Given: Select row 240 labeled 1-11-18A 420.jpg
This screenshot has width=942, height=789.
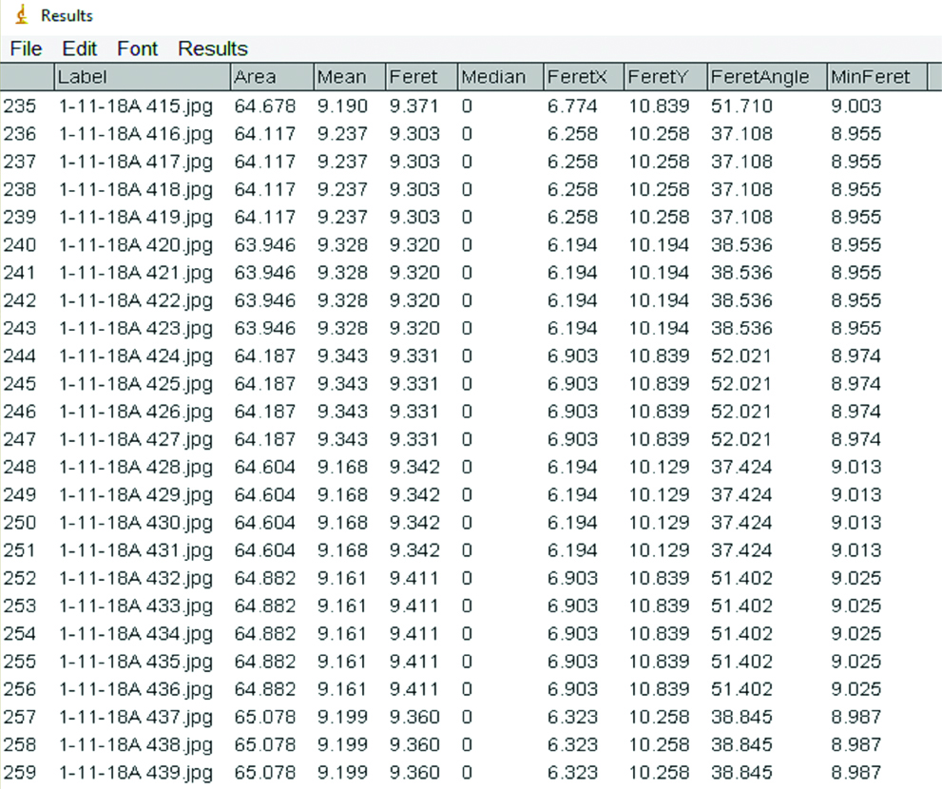Looking at the screenshot, I should (x=136, y=245).
